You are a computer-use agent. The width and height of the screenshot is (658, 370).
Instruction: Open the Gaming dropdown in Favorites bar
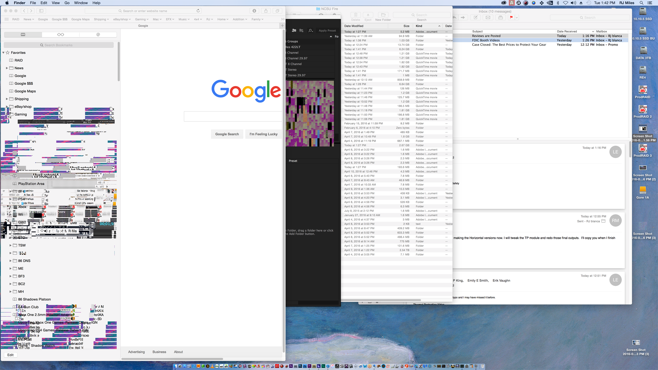pyautogui.click(x=142, y=19)
